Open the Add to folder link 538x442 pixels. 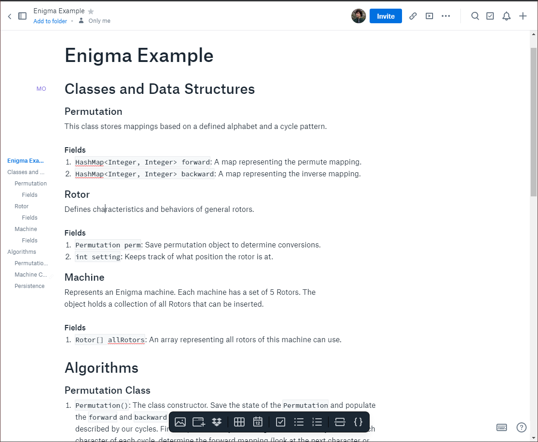(x=50, y=21)
